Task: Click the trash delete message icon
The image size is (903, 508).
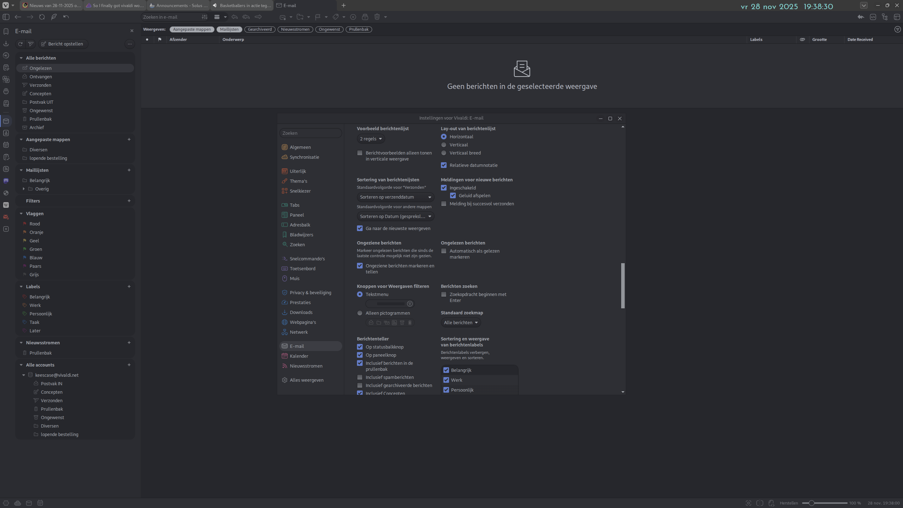Action: (377, 17)
